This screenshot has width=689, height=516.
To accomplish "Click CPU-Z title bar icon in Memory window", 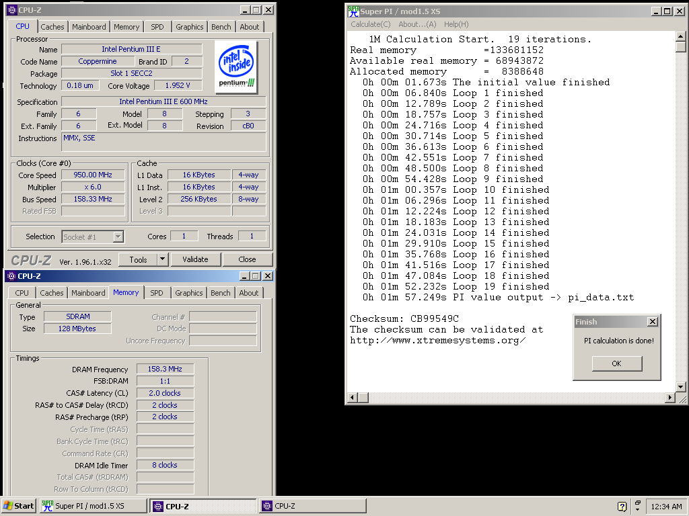I will click(11, 276).
